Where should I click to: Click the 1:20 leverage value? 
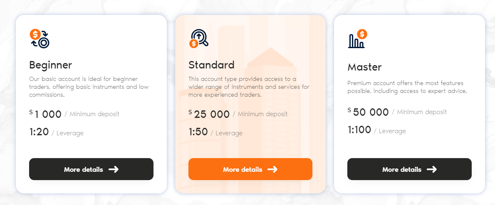pyautogui.click(x=39, y=132)
